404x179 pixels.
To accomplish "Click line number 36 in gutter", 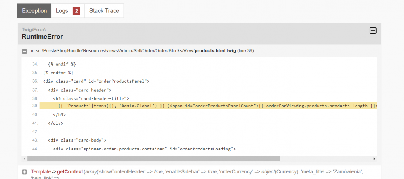I will pyautogui.click(x=35, y=81).
